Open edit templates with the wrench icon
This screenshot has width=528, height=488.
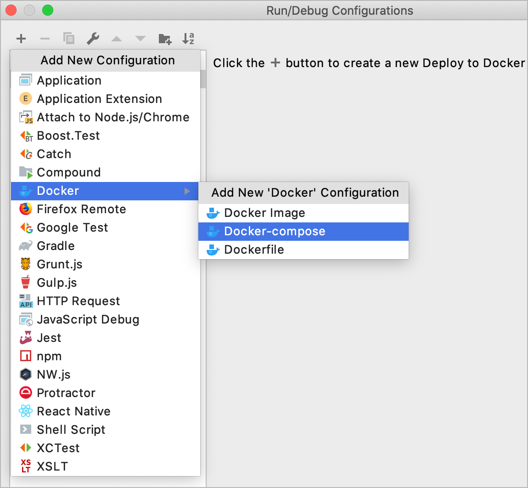click(93, 39)
